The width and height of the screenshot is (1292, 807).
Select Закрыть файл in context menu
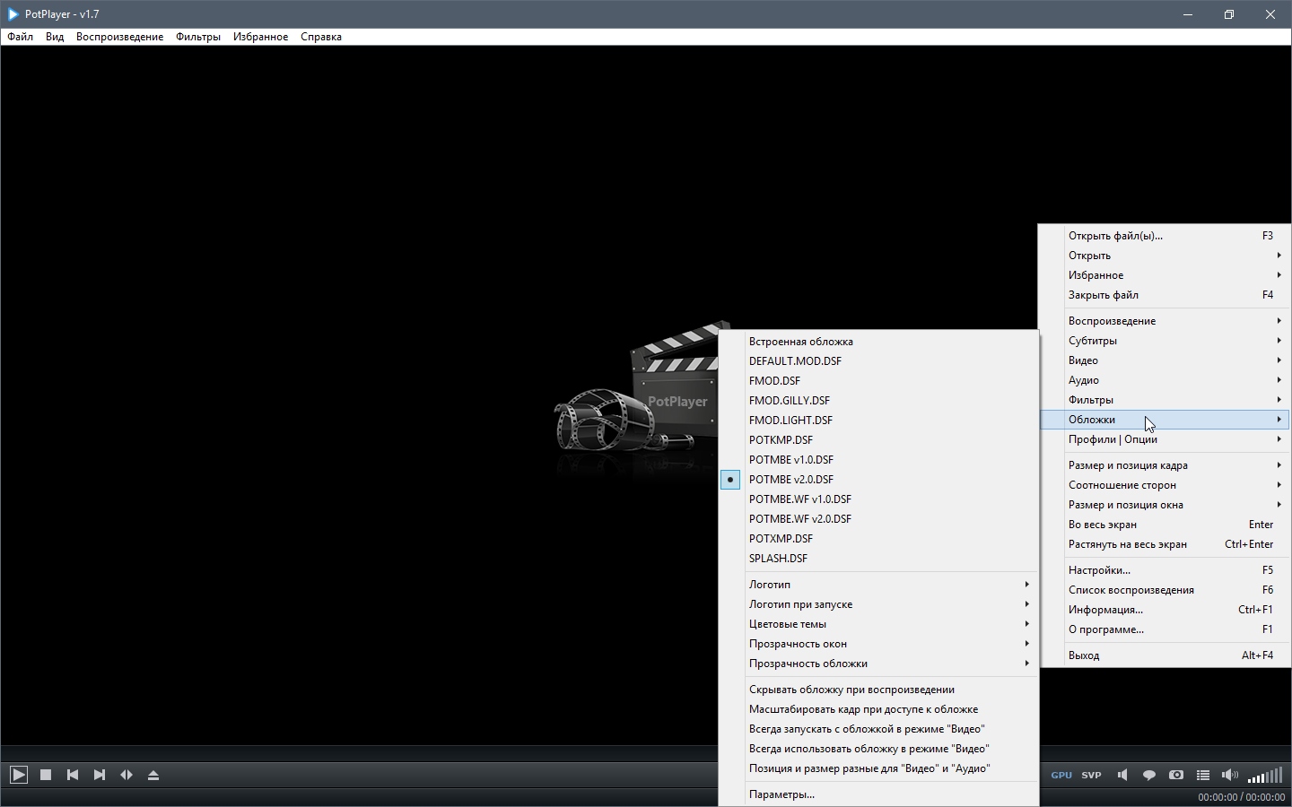(1165, 295)
